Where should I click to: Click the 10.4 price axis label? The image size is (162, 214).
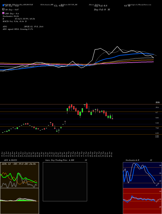click(x=157, y=108)
